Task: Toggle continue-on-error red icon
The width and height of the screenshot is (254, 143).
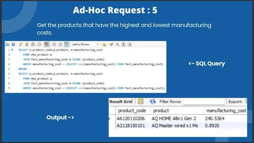Action: [47, 44]
